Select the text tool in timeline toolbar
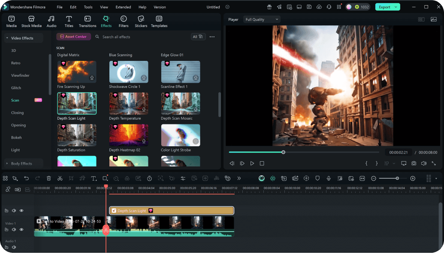444x253 pixels. point(94,178)
